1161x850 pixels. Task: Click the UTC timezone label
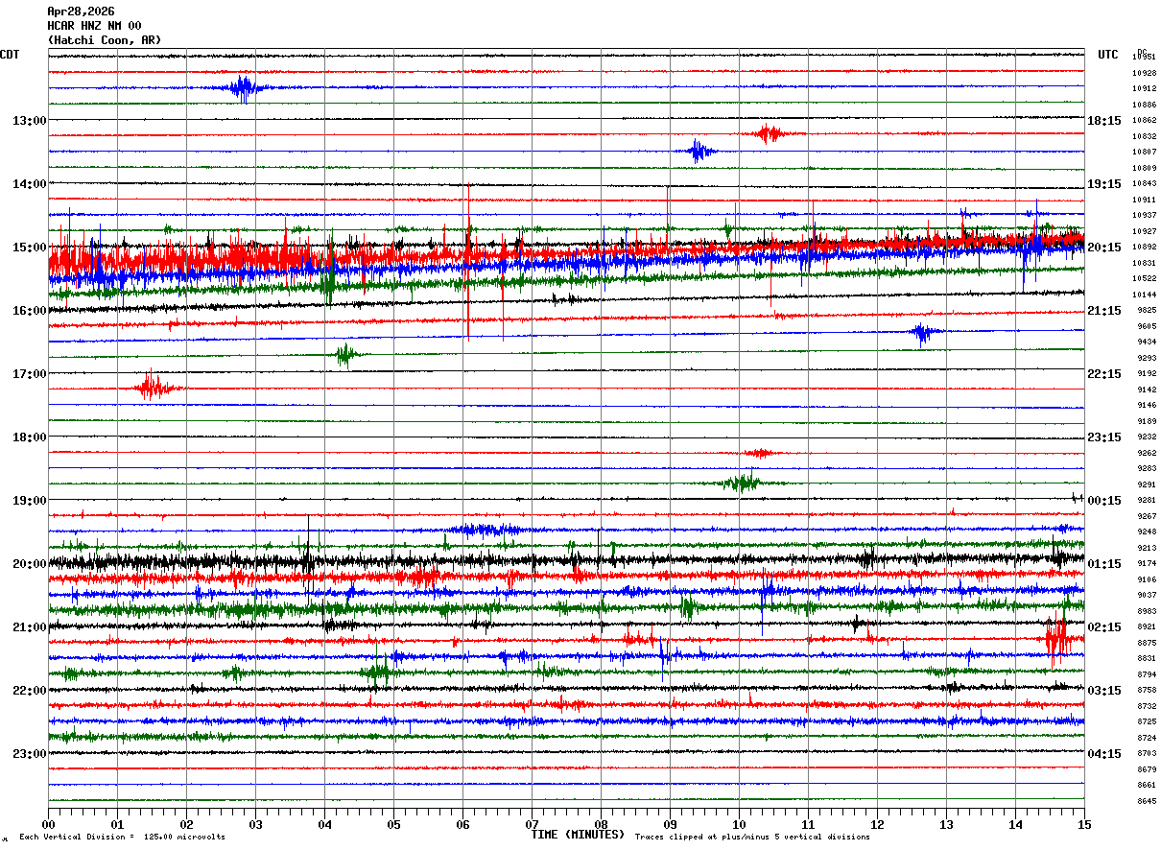pos(1108,55)
